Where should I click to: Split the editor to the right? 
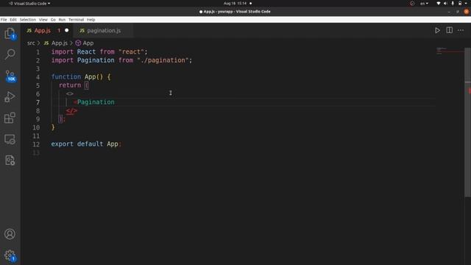point(450,30)
